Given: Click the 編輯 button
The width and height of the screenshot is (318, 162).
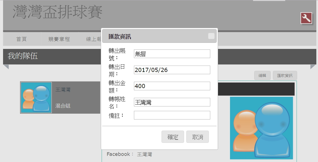Looking at the screenshot, I should [x=262, y=76].
